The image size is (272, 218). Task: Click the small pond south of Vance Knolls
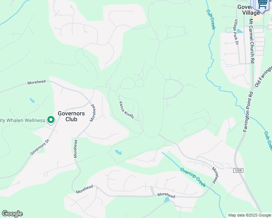(118, 152)
